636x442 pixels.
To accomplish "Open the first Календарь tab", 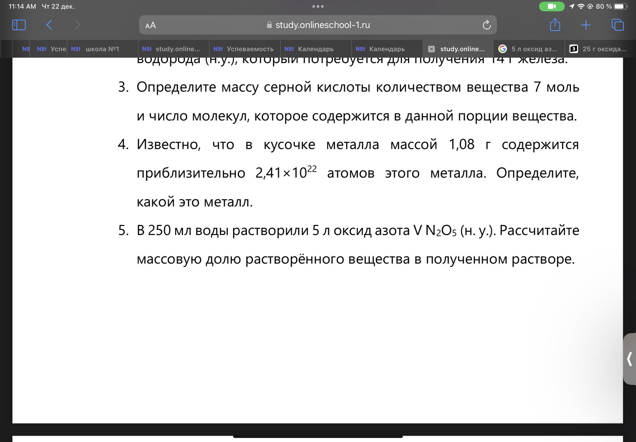I will click(316, 49).
